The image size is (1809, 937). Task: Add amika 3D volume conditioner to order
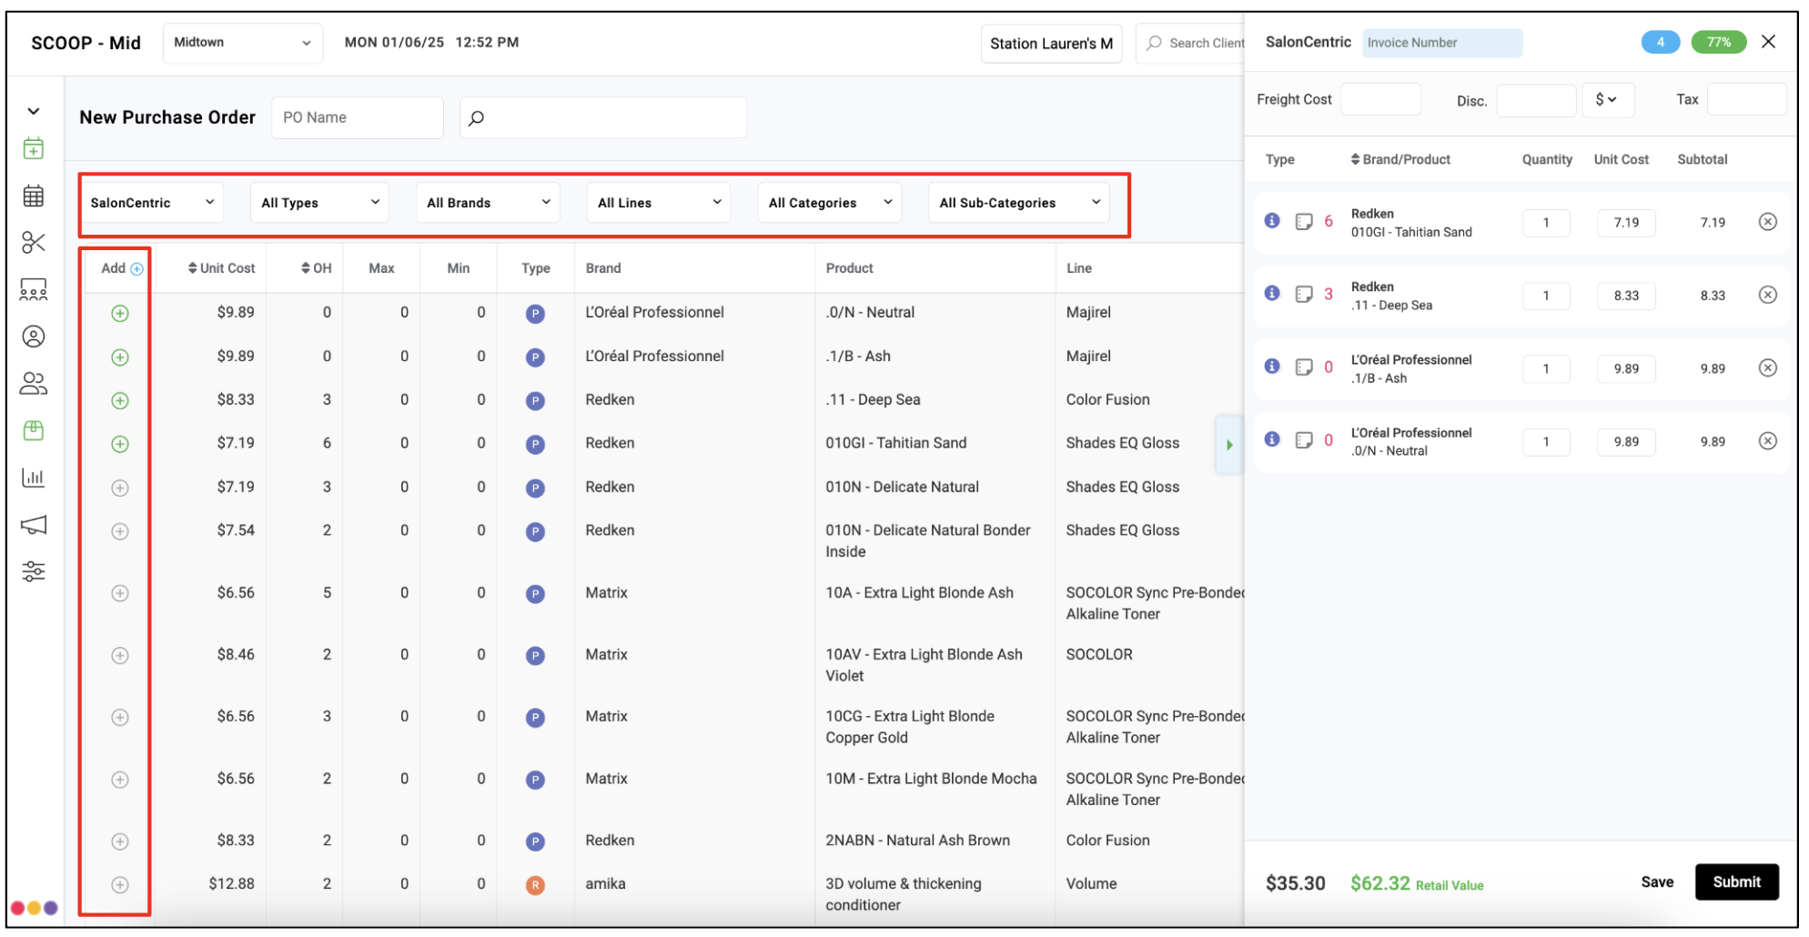(120, 885)
